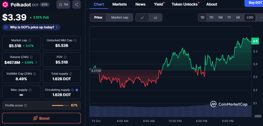This screenshot has height=126, width=263.
Task: Switch to candlestick chart icon
Action: click(x=155, y=17)
